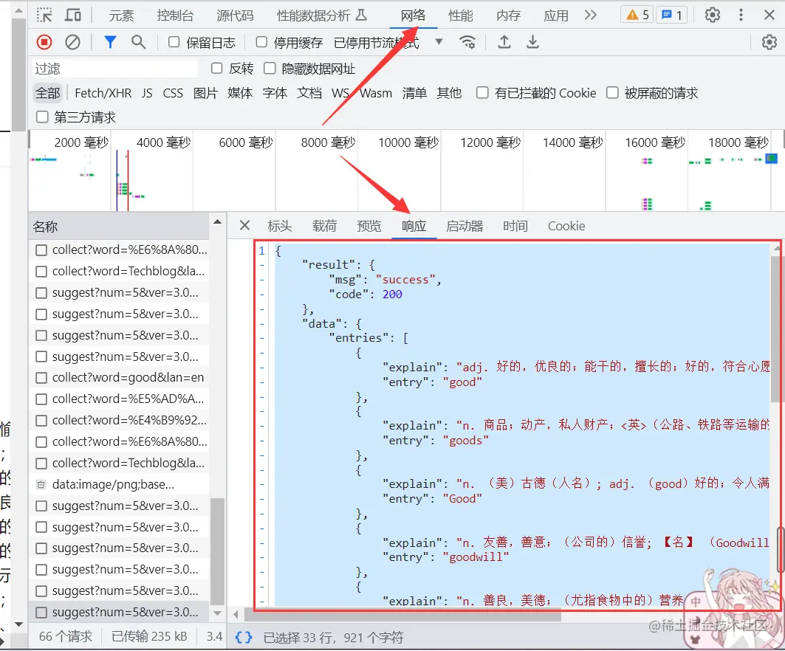Image resolution: width=785 pixels, height=651 pixels.
Task: Enable the Disable cache (停用缓存) checkbox
Action: (261, 42)
